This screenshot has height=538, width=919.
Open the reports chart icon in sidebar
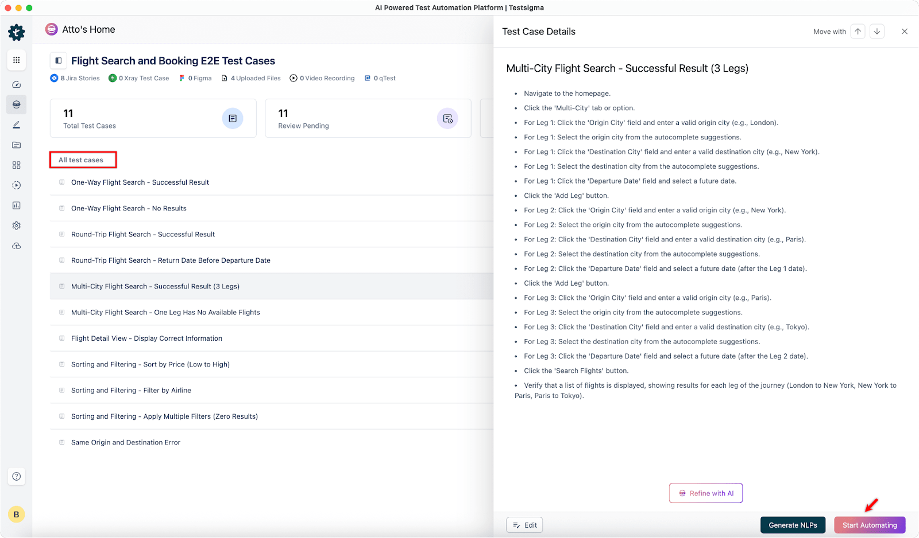click(16, 205)
